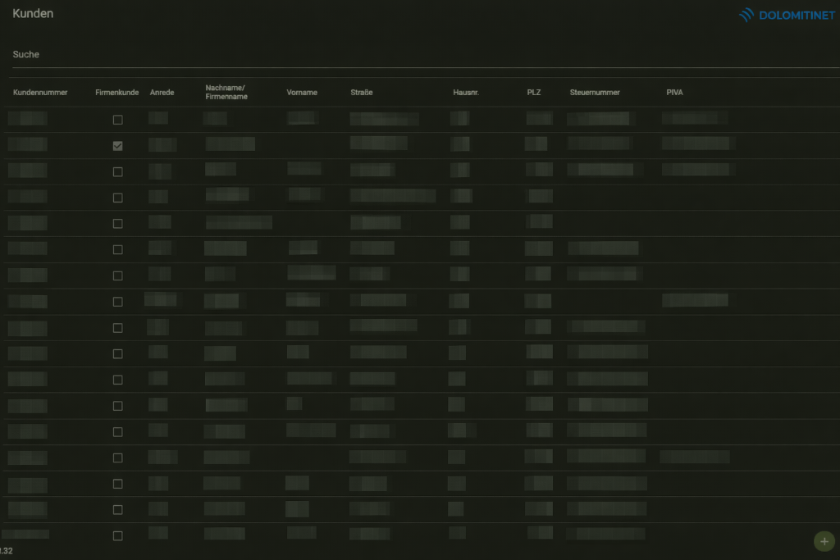Tick the first row's Firmenkunde checkbox
The image size is (840, 560).
point(117,120)
